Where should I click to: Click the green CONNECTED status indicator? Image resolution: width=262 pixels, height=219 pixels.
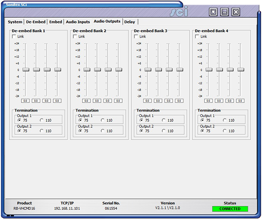(x=230, y=209)
